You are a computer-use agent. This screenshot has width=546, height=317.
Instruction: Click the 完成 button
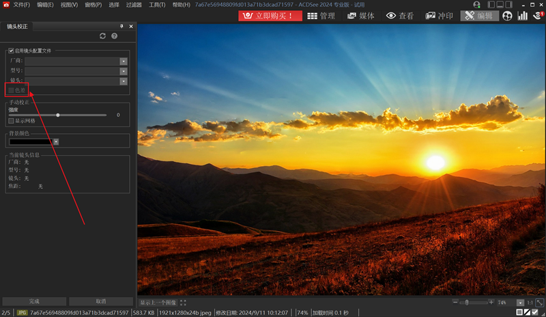[x=34, y=301]
